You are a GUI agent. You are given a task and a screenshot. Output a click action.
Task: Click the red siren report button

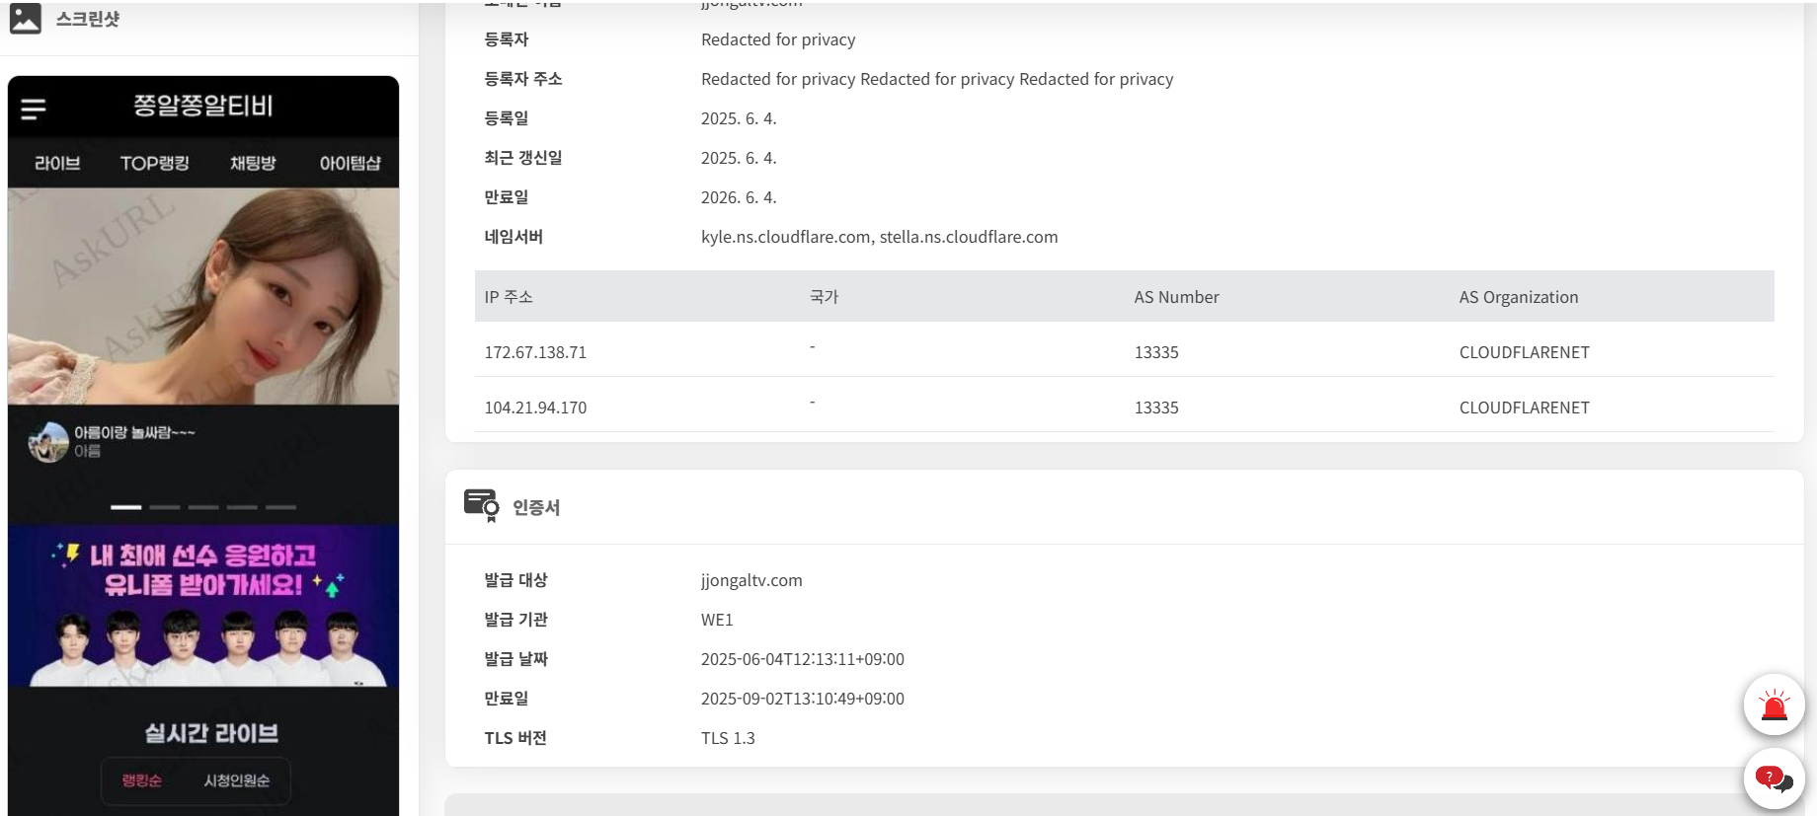coord(1775,705)
